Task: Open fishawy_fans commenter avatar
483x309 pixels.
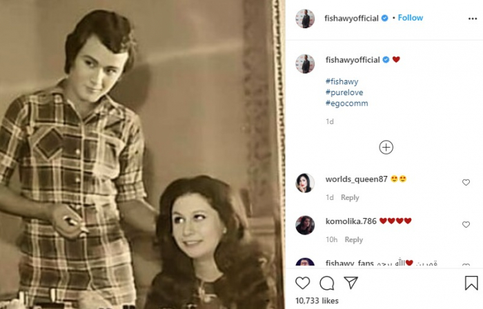Action: point(305,263)
